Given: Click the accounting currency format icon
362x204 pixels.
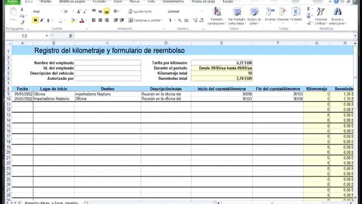Looking at the screenshot, I should pos(170,20).
